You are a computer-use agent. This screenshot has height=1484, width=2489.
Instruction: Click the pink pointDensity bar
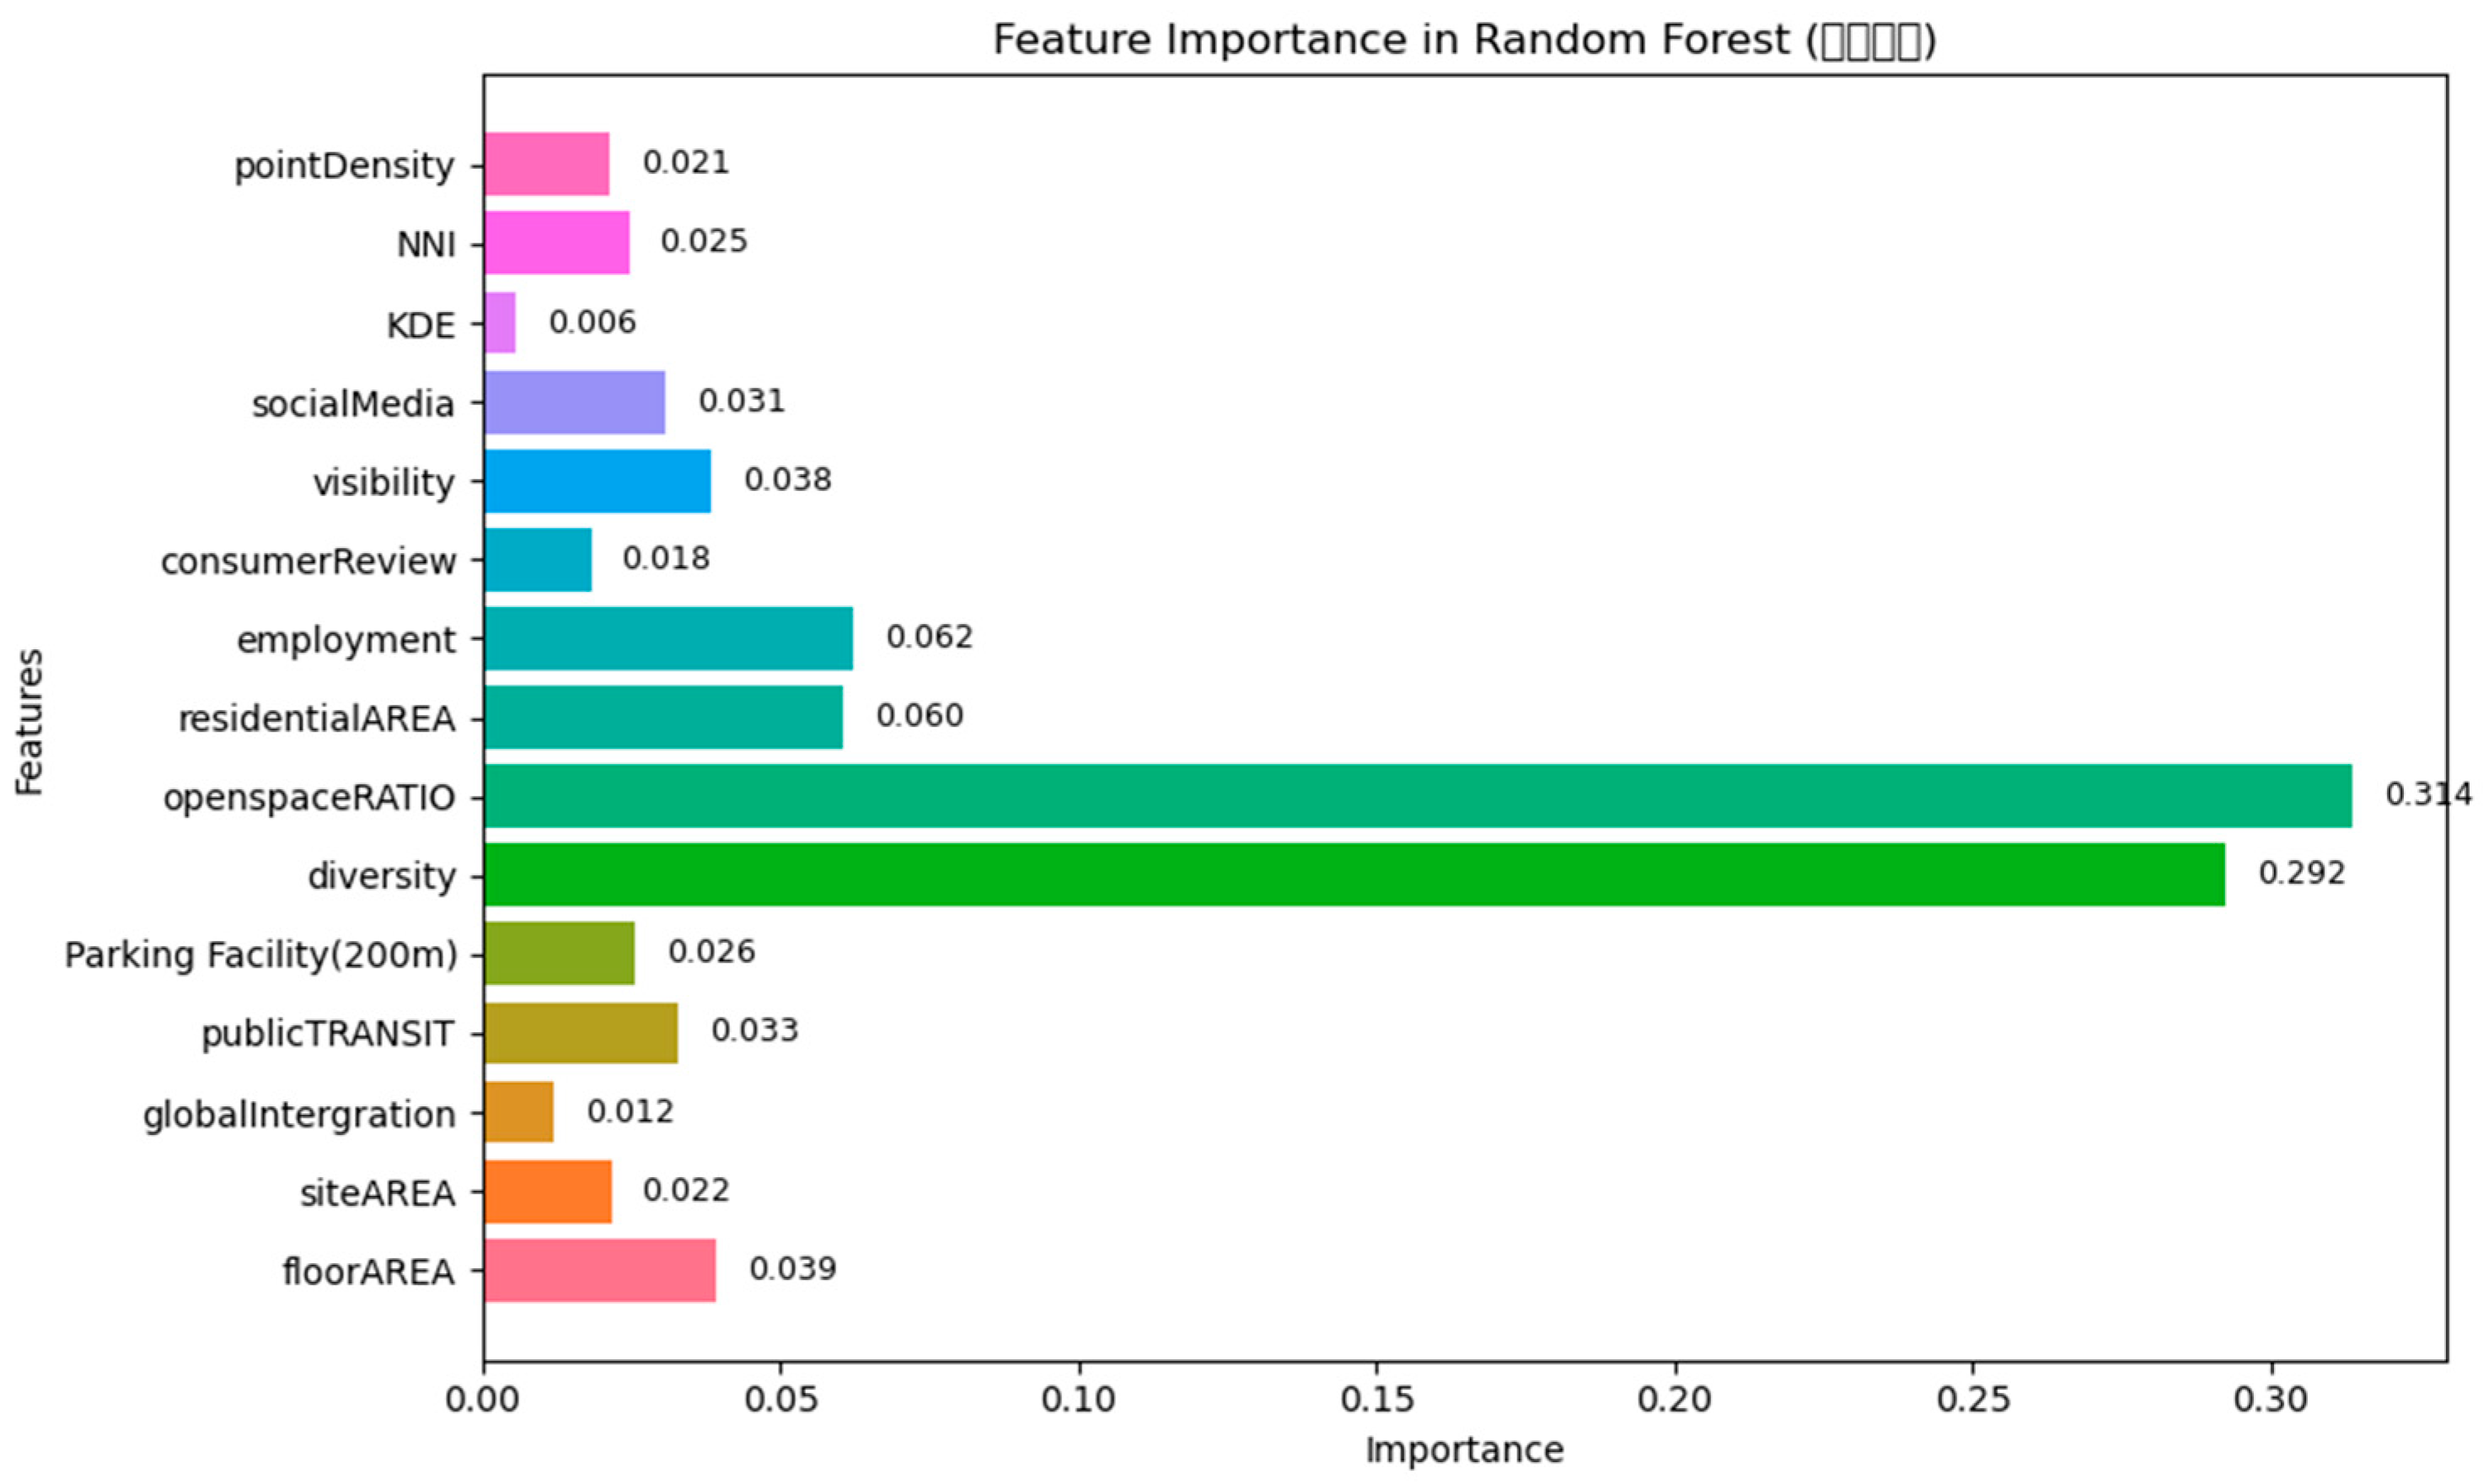547,164
